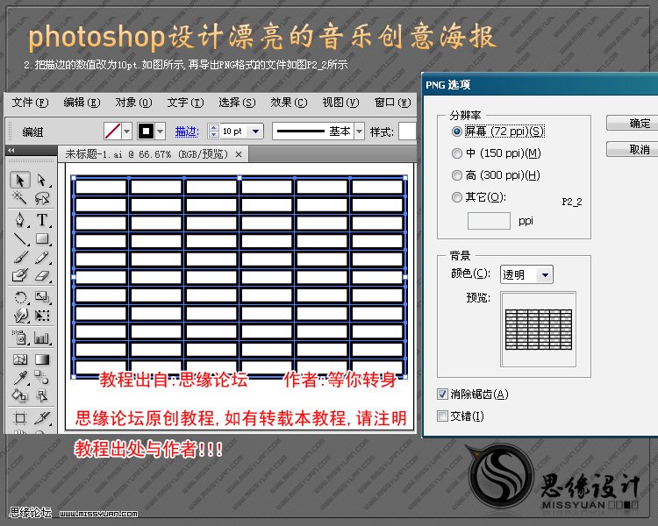
Task: Confirm PNG options with 确定 button
Action: tap(633, 123)
